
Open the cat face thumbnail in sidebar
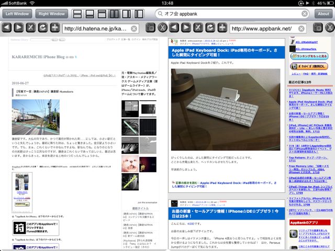(x=130, y=164)
